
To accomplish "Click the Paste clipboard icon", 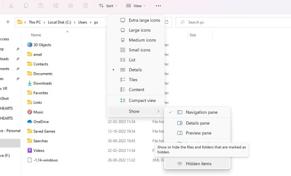I will click(41, 6).
